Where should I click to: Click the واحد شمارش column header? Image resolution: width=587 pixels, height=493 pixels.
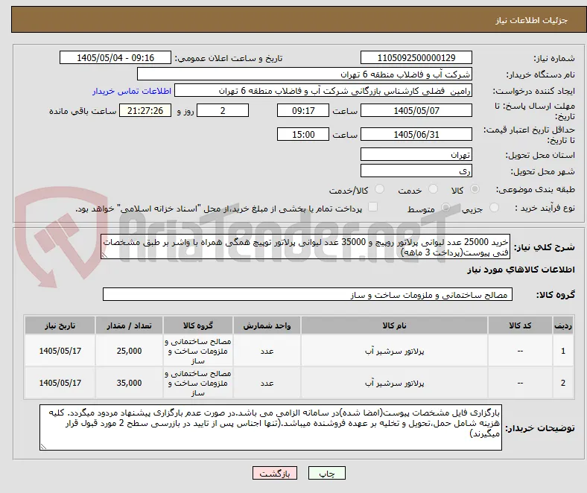pyautogui.click(x=267, y=325)
